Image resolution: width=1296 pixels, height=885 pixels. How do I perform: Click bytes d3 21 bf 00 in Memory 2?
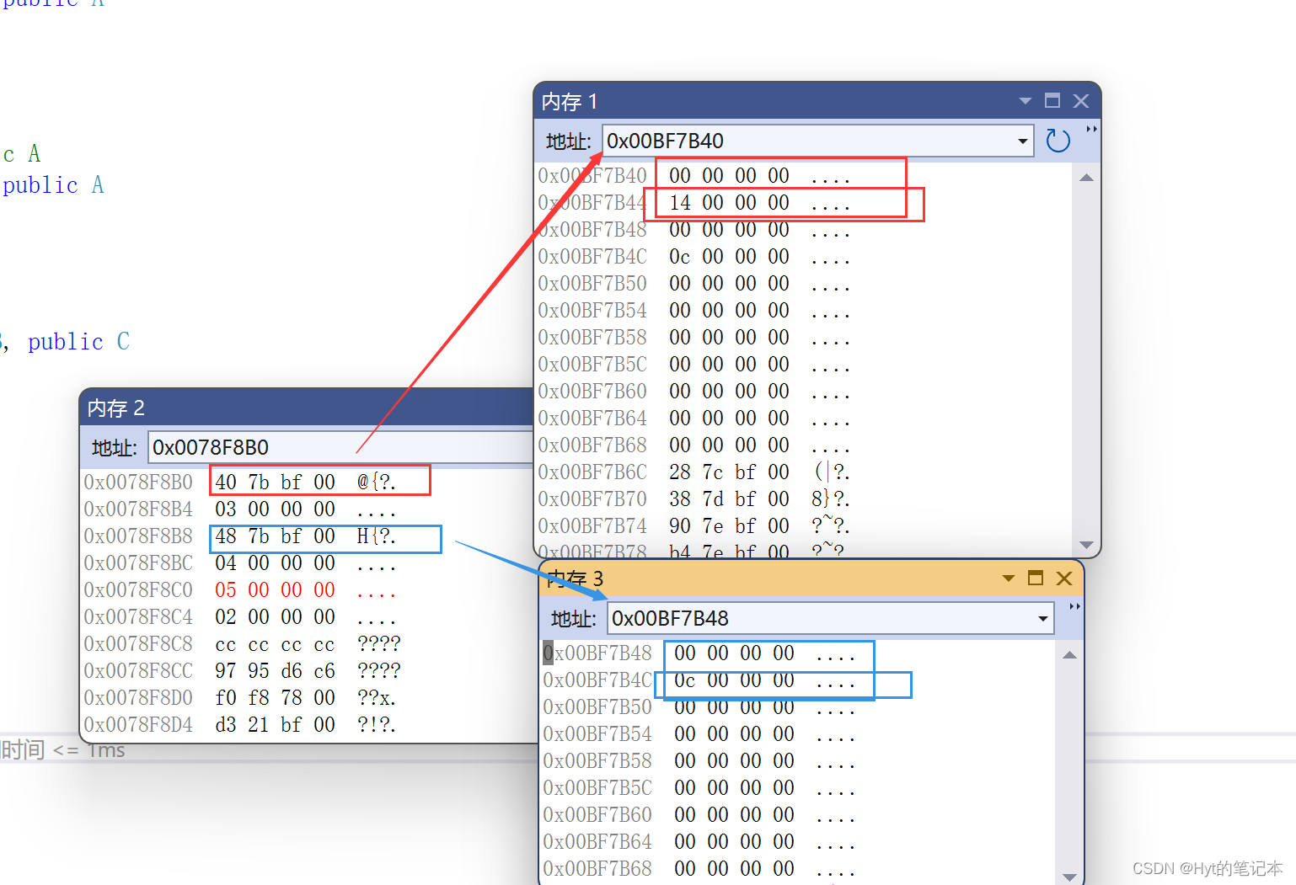pos(275,725)
